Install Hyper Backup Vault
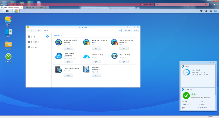 coord(68,75)
